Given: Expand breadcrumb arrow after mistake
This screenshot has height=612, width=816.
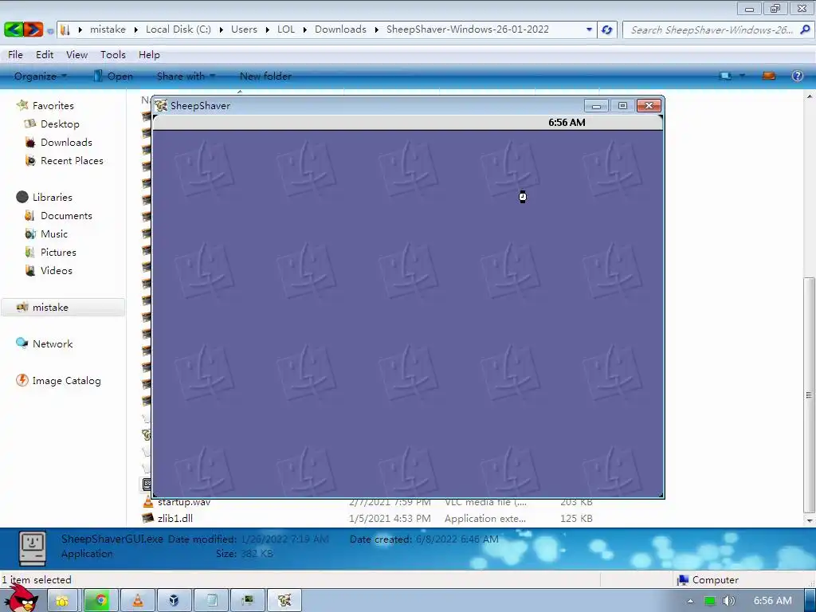Looking at the screenshot, I should pyautogui.click(x=135, y=29).
